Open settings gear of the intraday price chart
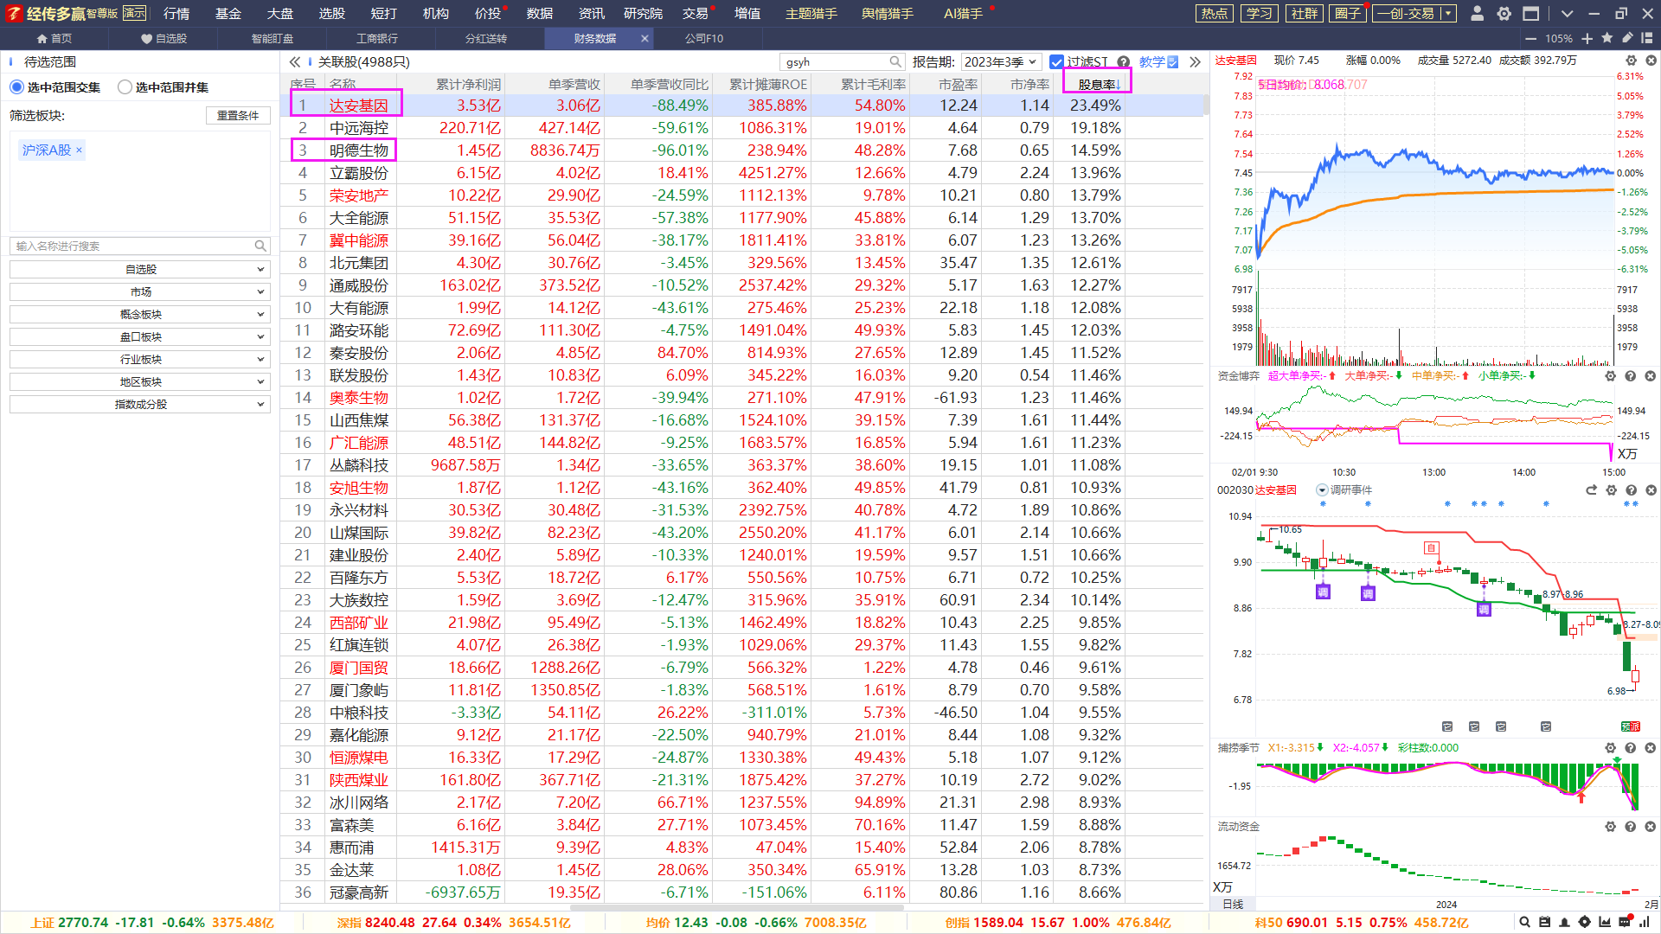Image resolution: width=1661 pixels, height=934 pixels. [x=1631, y=61]
